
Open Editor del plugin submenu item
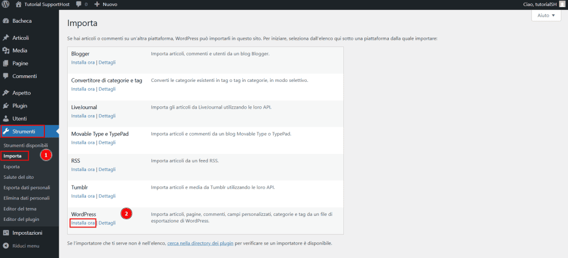(21, 219)
